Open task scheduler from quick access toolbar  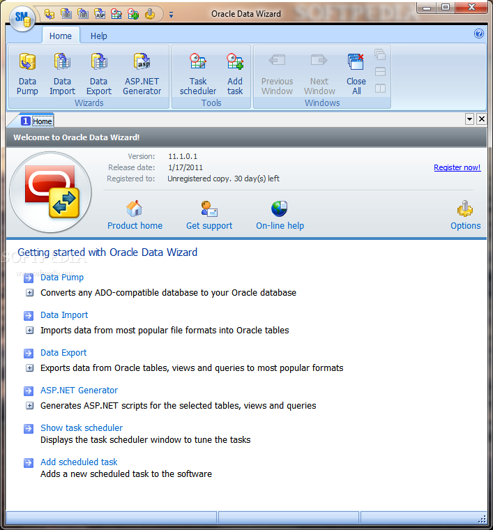point(116,14)
